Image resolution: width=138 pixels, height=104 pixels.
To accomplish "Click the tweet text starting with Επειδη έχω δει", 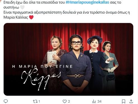I will pos(67,10).
